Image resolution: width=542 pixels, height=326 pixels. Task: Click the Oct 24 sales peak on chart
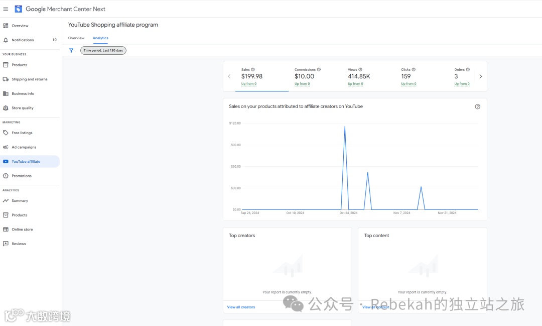coord(345,126)
